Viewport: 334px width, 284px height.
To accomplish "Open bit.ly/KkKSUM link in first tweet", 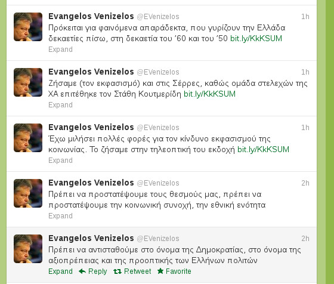I will (x=256, y=39).
